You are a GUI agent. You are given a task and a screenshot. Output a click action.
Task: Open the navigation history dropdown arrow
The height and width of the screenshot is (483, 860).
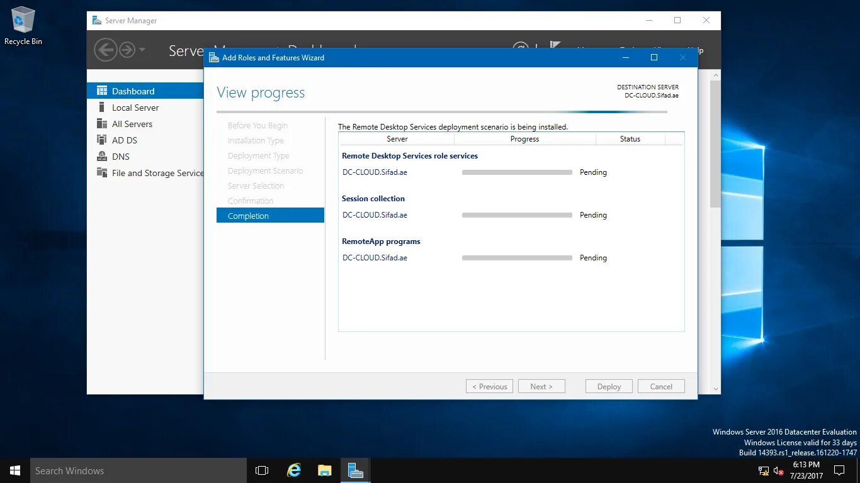(142, 50)
